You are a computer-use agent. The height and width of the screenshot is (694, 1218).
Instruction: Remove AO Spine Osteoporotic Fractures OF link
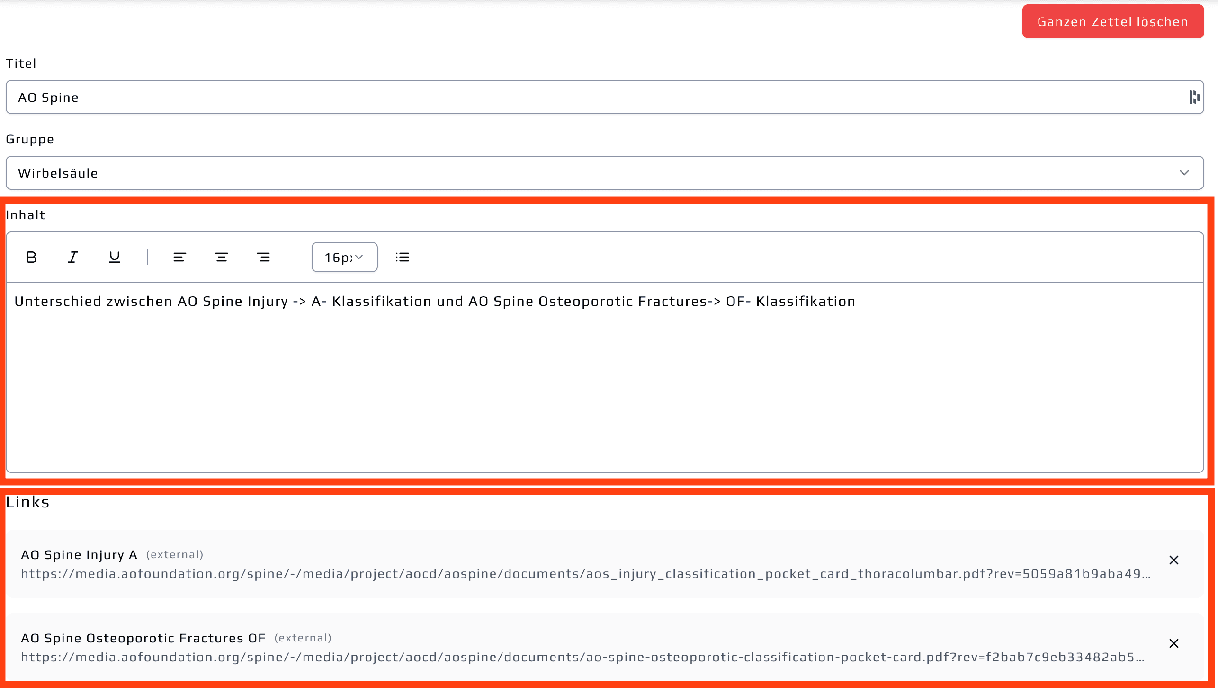click(1173, 643)
